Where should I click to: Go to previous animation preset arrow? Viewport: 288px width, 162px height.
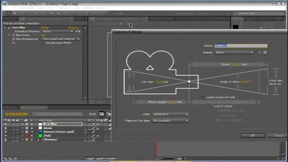76,31
